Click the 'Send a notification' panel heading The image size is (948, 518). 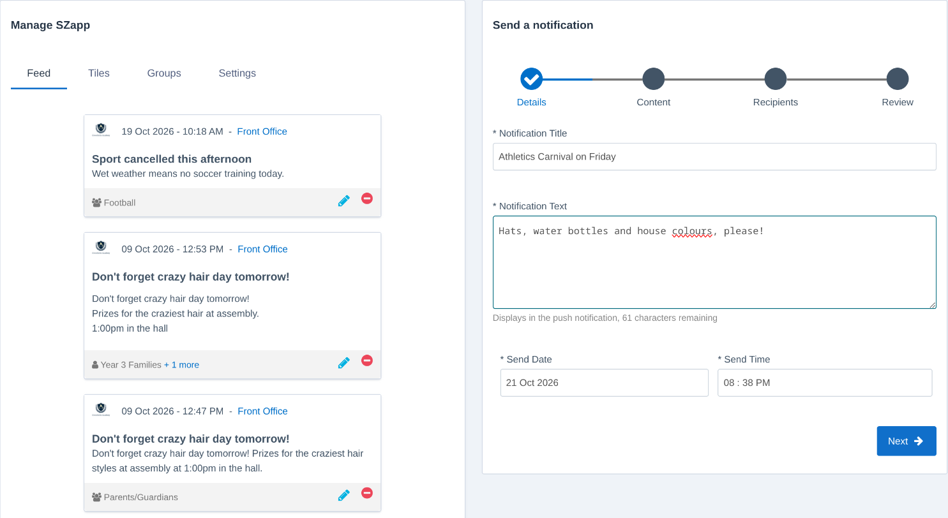click(x=543, y=26)
